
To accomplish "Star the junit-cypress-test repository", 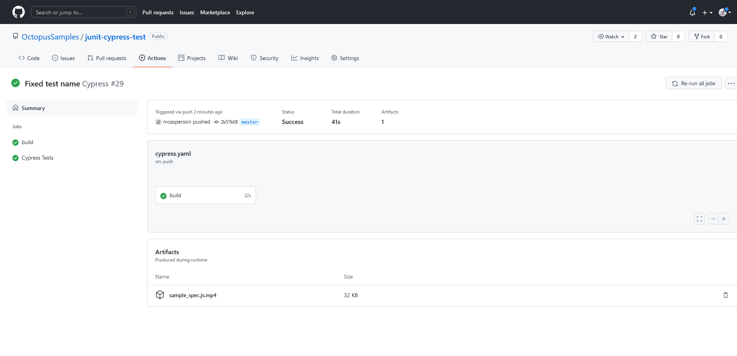I will point(659,36).
